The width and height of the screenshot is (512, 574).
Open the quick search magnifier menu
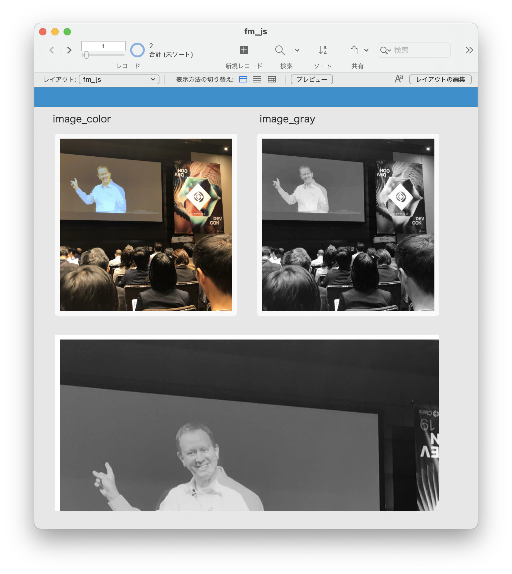[386, 50]
